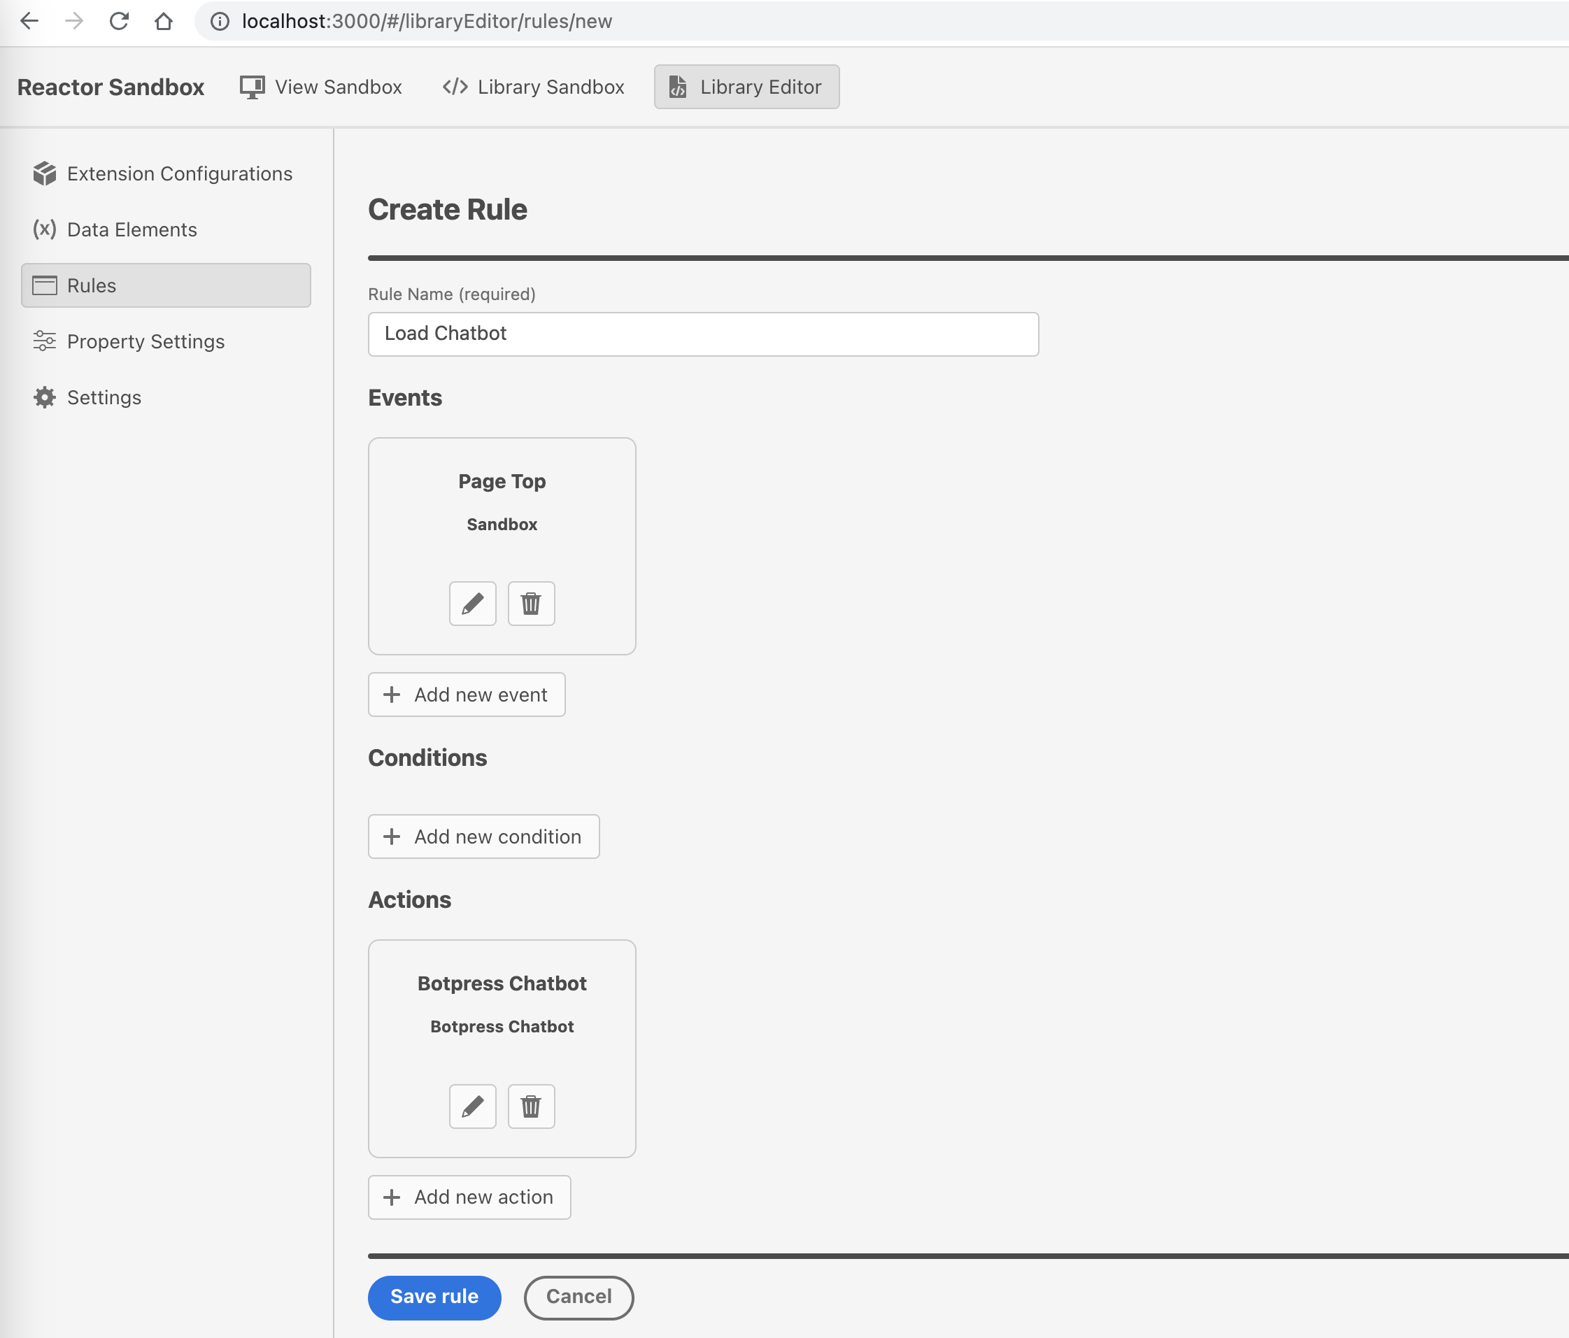Add a new event to the rule

[x=467, y=695]
